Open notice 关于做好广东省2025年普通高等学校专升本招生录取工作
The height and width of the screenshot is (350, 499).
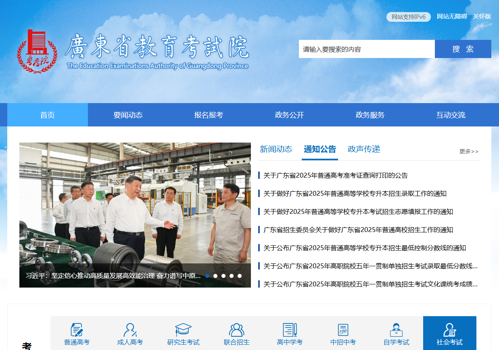coord(355,194)
